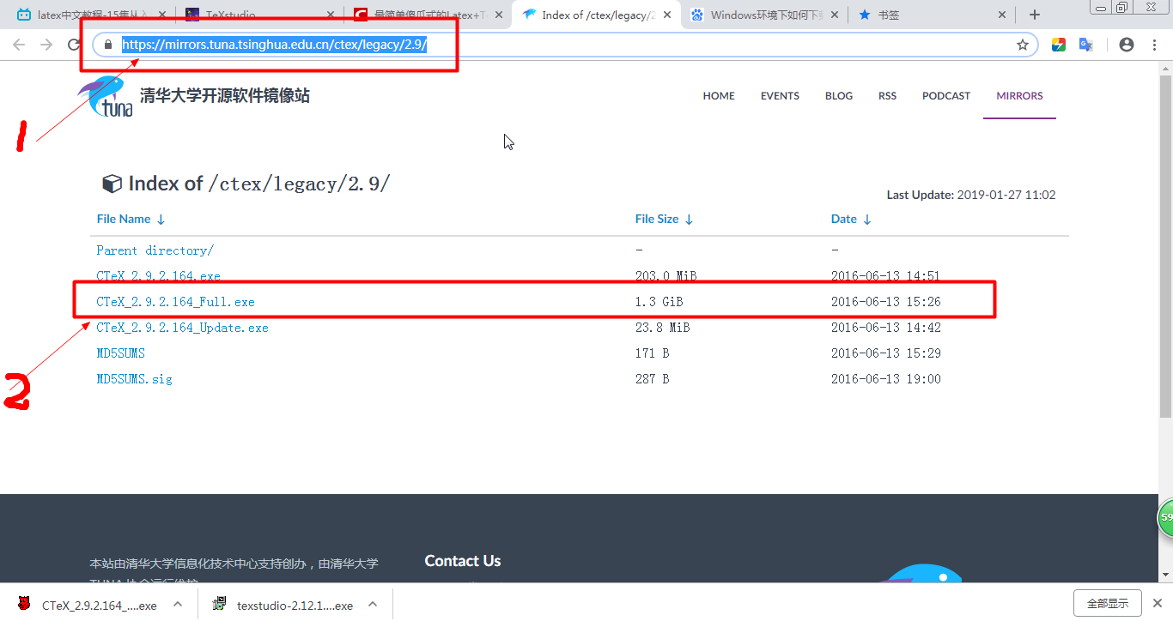
Task: Open the 'Parent directory/' link
Action: pyautogui.click(x=155, y=250)
